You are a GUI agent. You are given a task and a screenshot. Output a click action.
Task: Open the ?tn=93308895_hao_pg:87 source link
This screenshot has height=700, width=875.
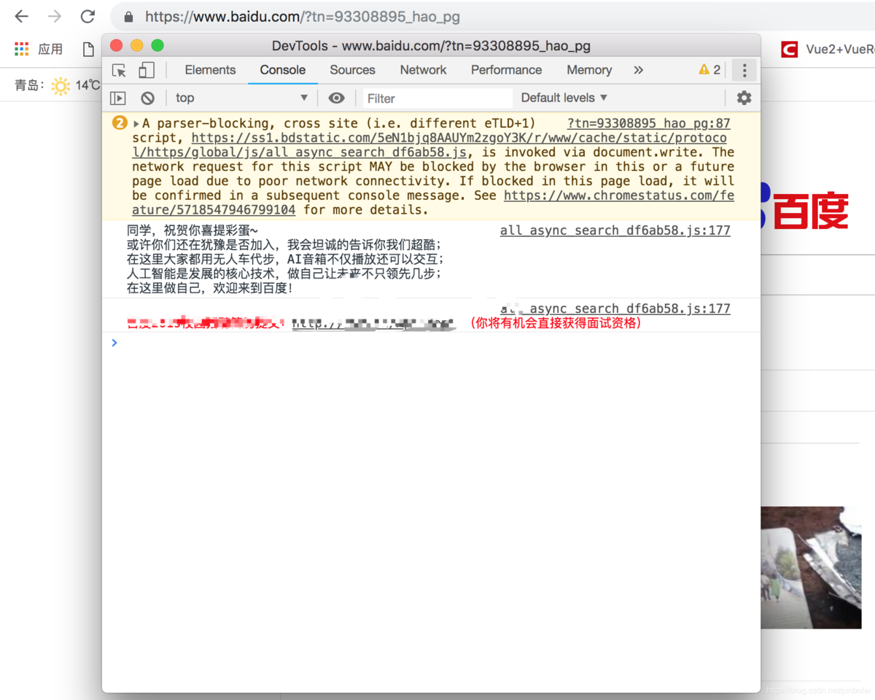coord(648,123)
